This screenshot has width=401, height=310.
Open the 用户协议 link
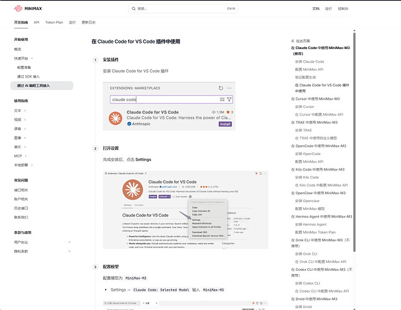[21, 242]
